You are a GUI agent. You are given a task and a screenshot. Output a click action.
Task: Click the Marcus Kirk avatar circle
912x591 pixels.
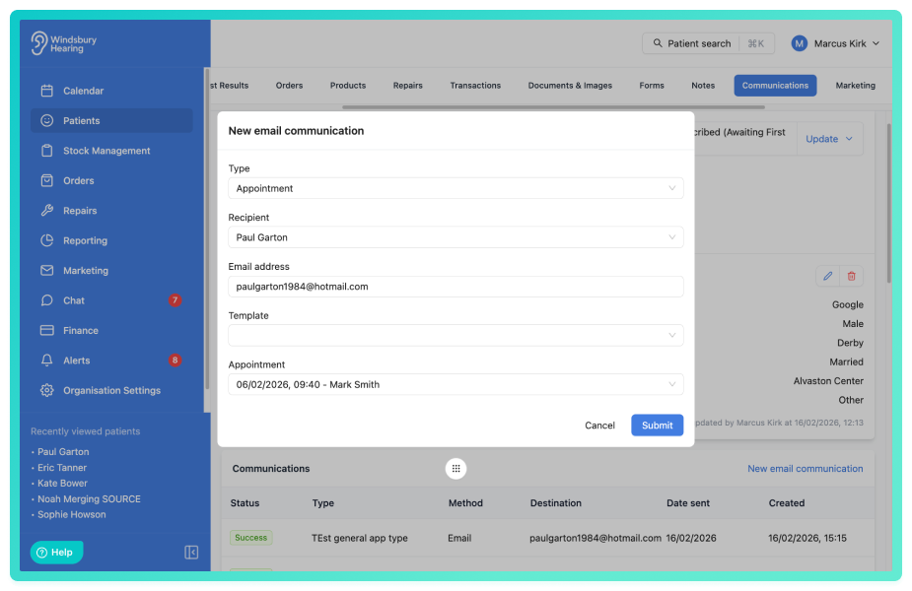pyautogui.click(x=800, y=43)
